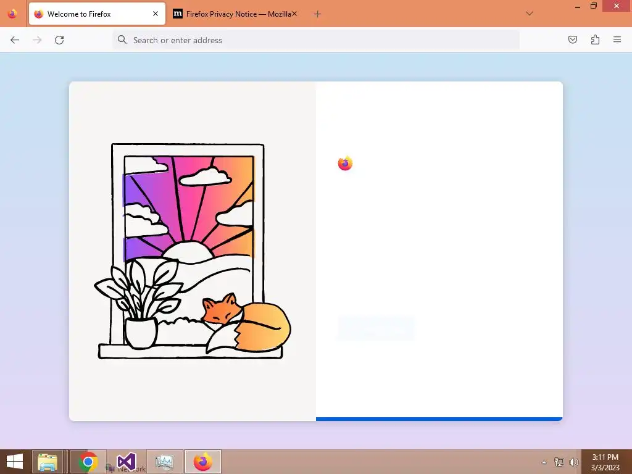Focus the Search or enter address field
The image size is (632, 474).
(315, 40)
